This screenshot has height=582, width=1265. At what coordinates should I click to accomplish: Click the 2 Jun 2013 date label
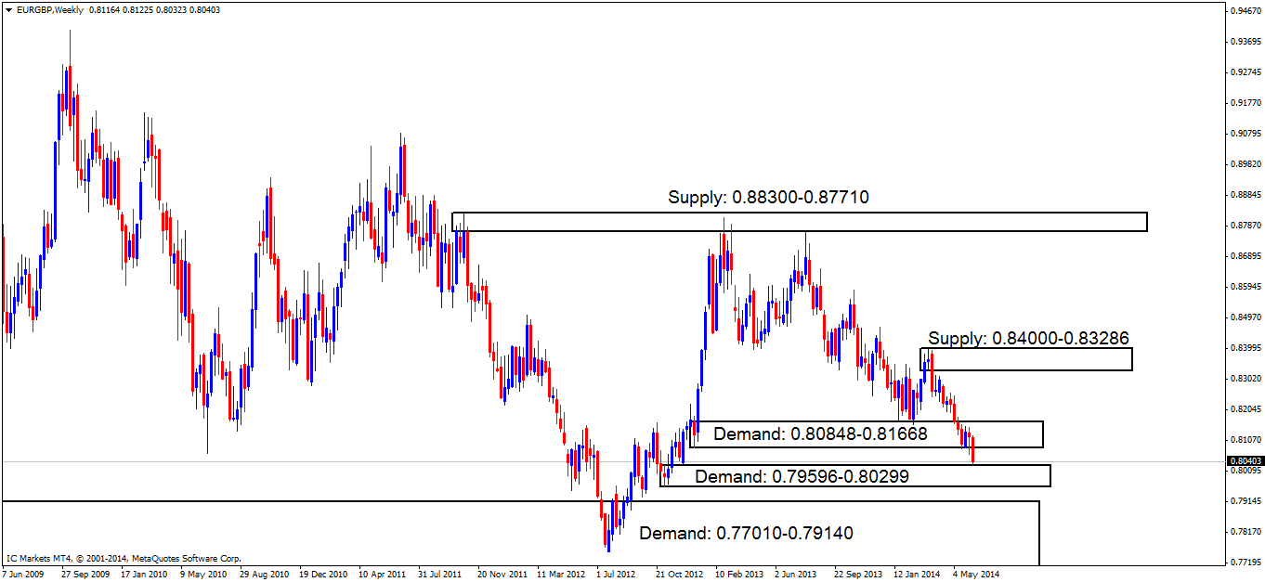pos(797,575)
